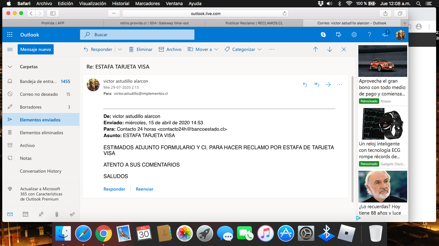This screenshot has width=439, height=246.
Task: Toggle the folder pane hamburger menu
Action: click(10, 49)
